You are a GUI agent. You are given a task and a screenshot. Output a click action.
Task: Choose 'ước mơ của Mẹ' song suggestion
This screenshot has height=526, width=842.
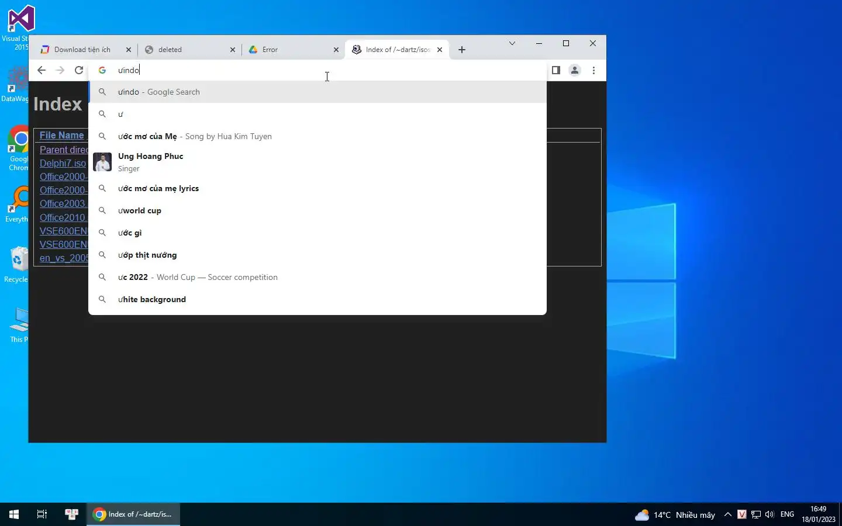point(318,136)
